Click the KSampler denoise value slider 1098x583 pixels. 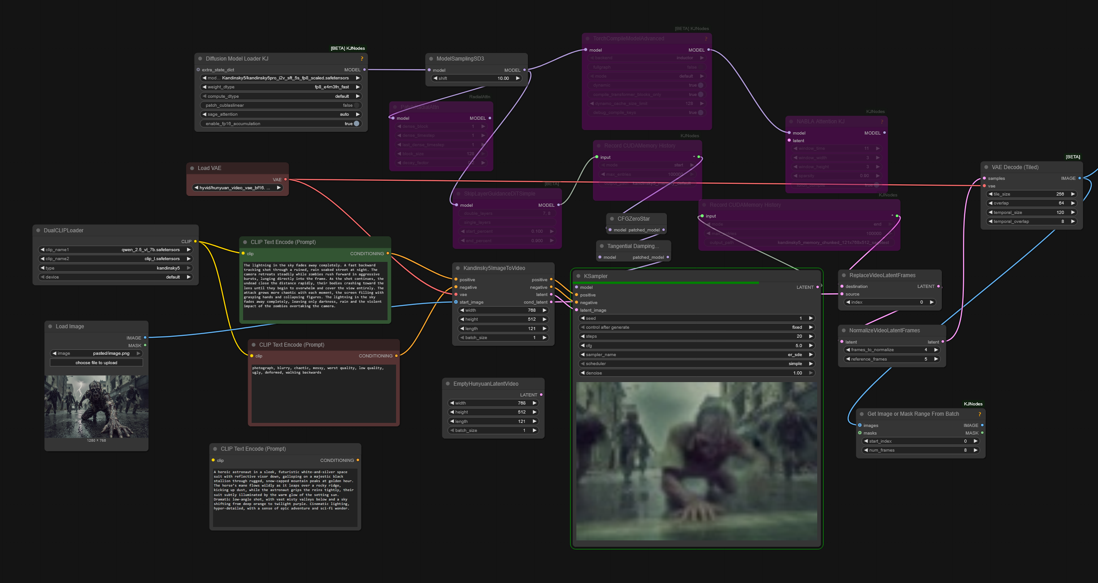click(x=696, y=373)
